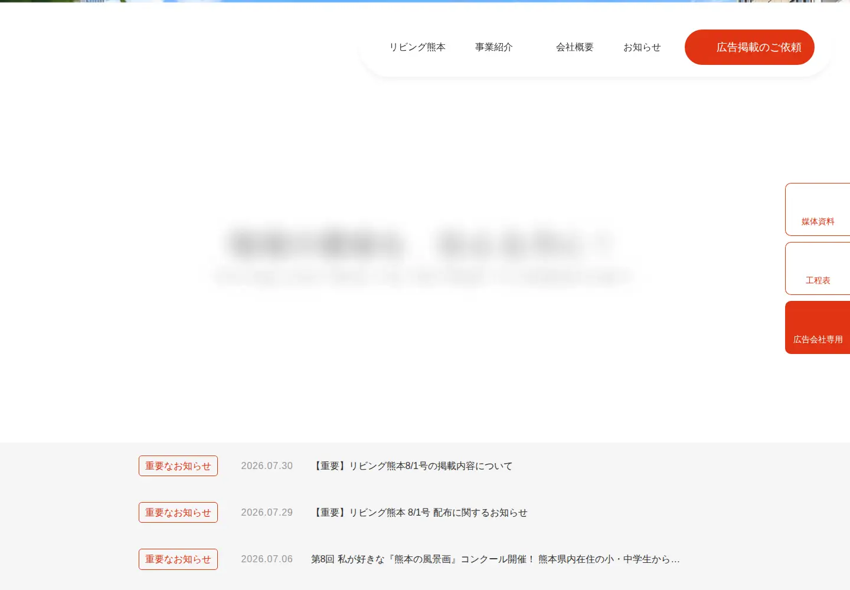Open news about 8/1号の掲載内容について

point(412,466)
